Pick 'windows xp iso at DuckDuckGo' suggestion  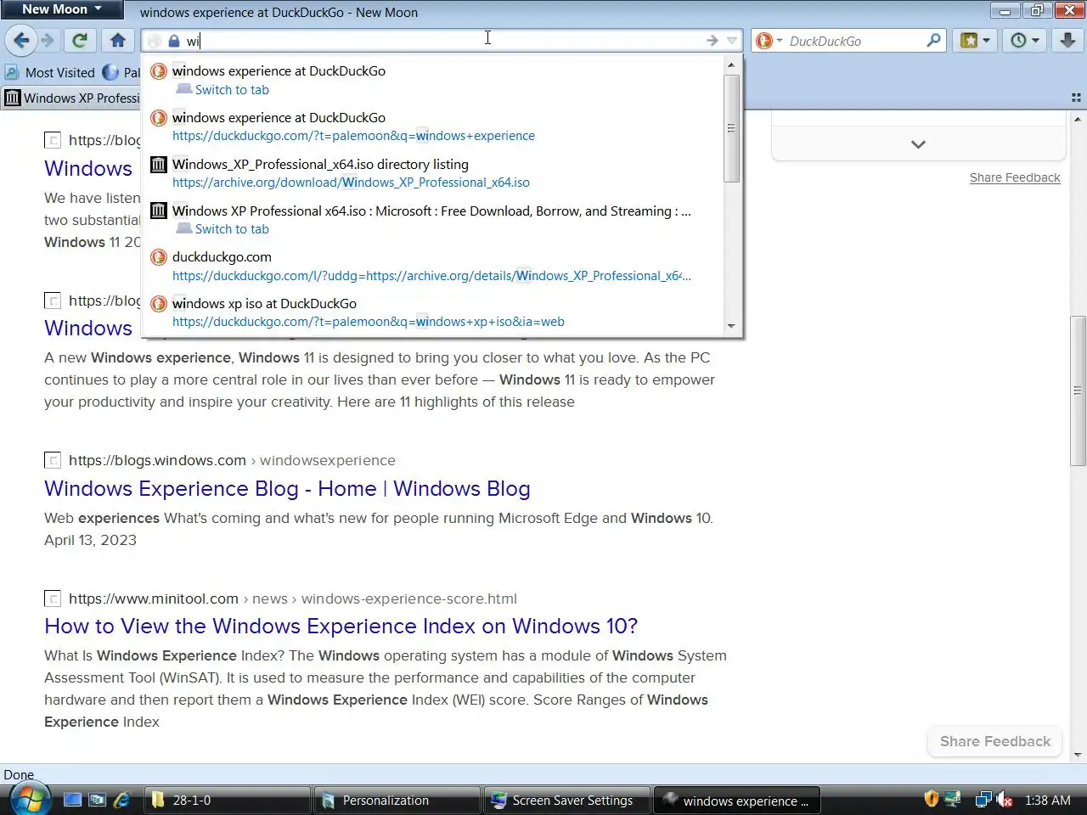[433, 312]
